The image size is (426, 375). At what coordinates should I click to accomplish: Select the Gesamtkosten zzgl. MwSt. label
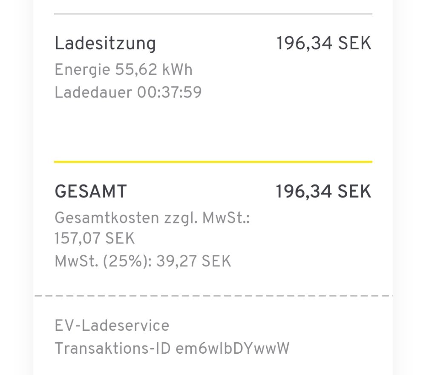pyautogui.click(x=152, y=218)
